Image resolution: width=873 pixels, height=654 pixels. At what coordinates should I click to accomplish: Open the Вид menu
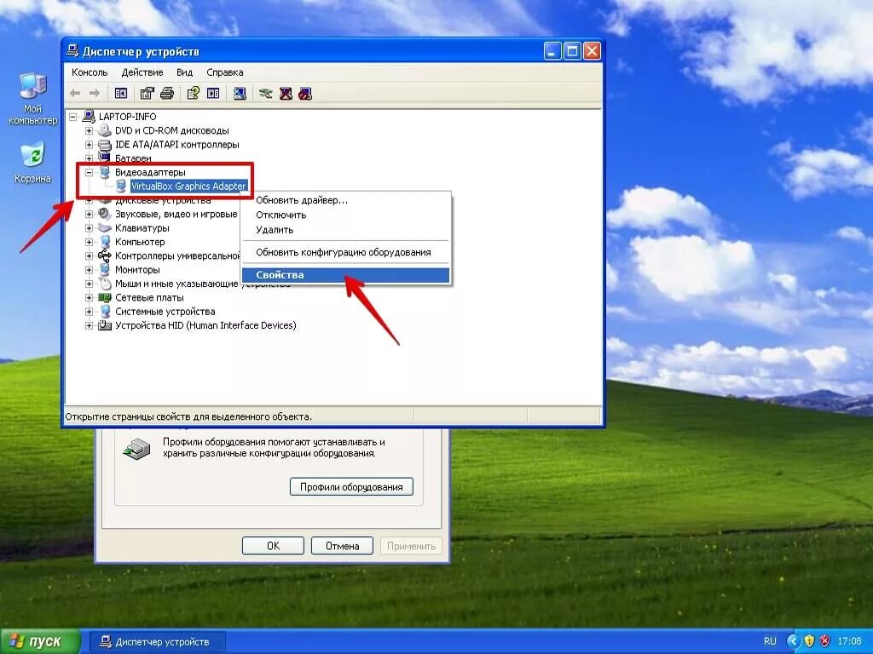(184, 72)
